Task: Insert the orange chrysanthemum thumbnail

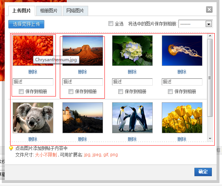Action: click(33, 51)
